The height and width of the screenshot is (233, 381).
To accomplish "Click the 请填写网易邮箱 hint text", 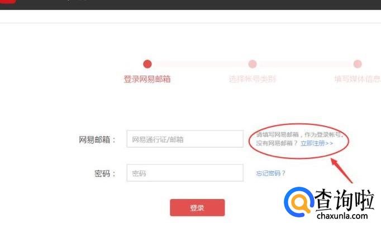I will click(x=277, y=134).
